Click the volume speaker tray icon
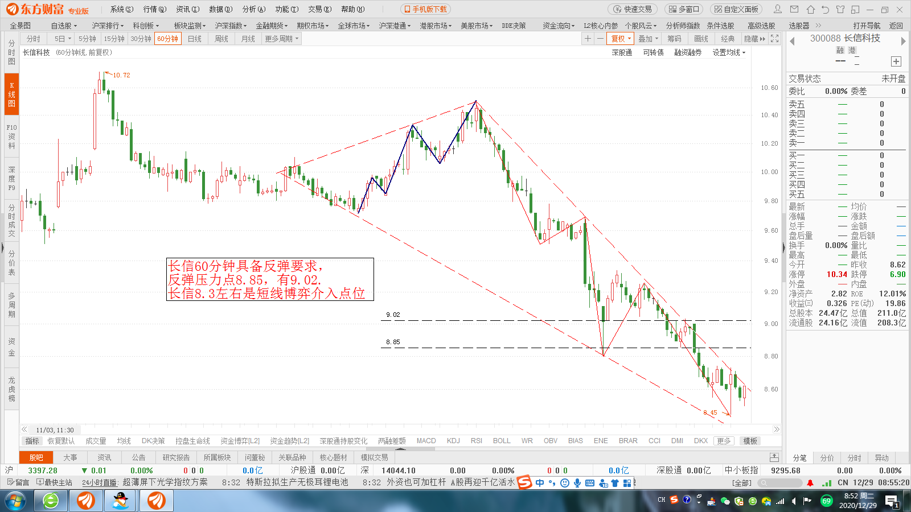The width and height of the screenshot is (911, 512). coord(794,501)
